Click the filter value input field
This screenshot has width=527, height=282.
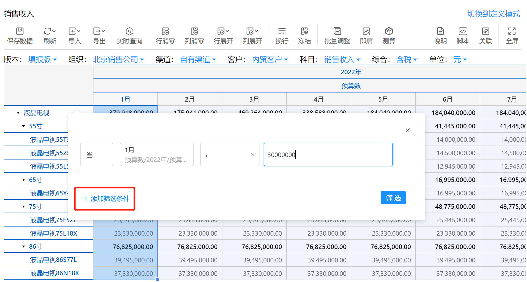[x=328, y=155]
